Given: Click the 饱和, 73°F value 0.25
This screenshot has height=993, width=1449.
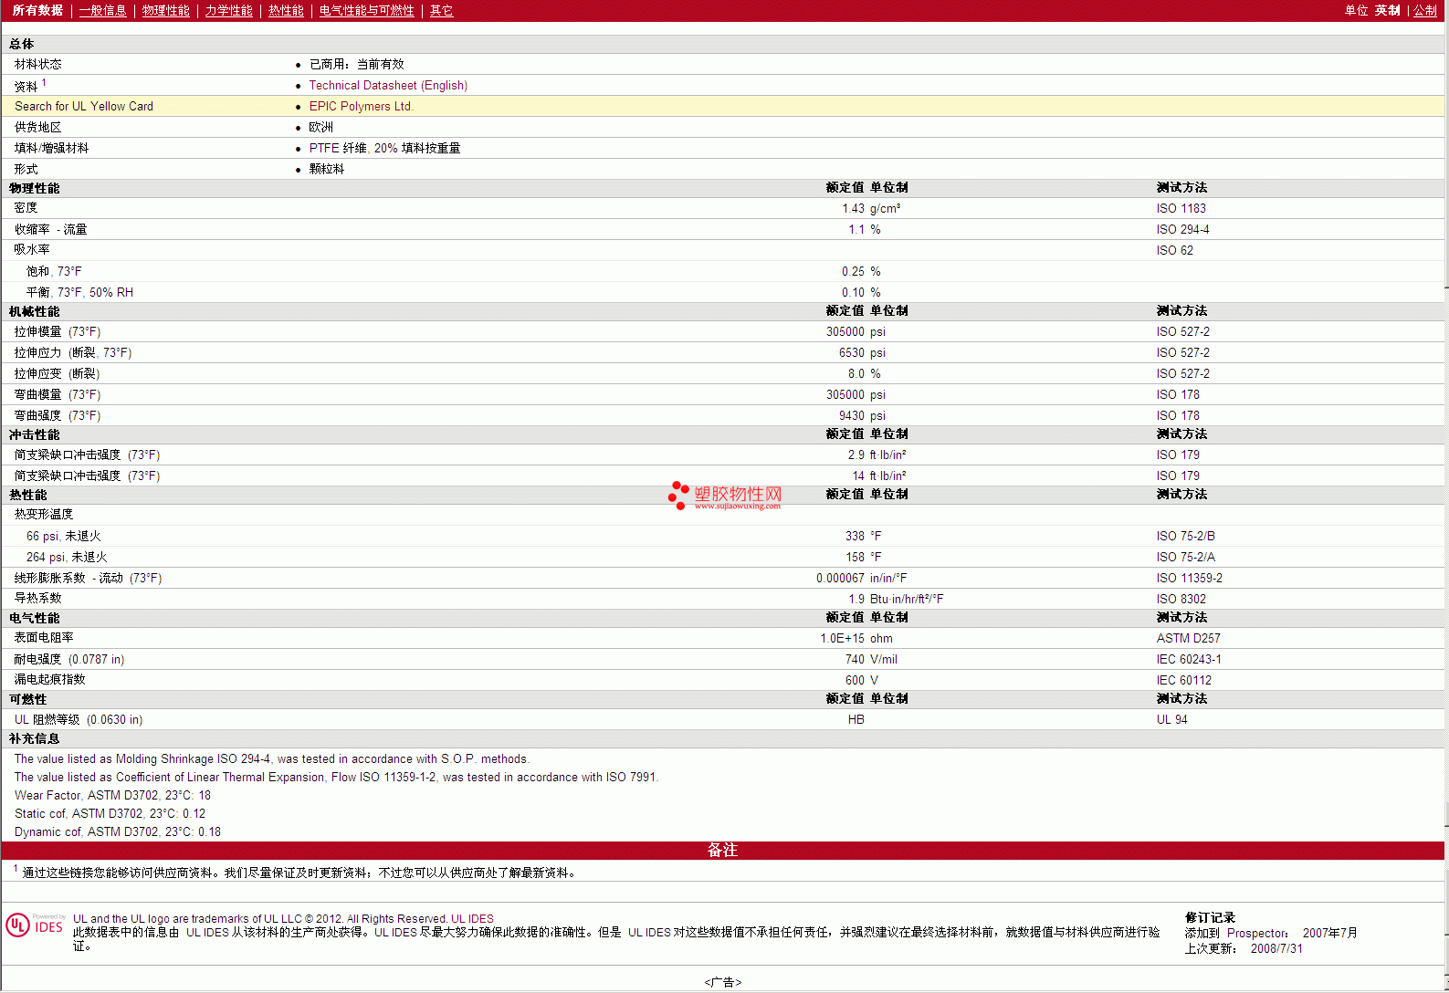Looking at the screenshot, I should coord(853,272).
